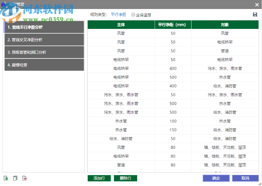
Task: Cancel with the 取消 button
Action: 245,178
